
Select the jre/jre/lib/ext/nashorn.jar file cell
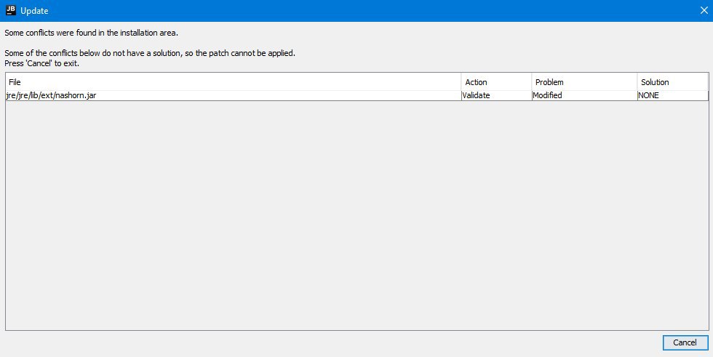point(234,95)
